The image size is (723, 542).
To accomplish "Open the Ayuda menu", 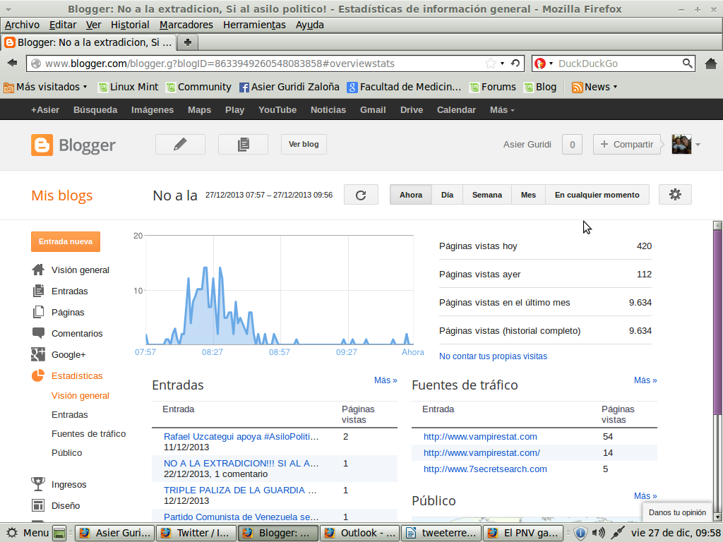I will click(x=309, y=25).
